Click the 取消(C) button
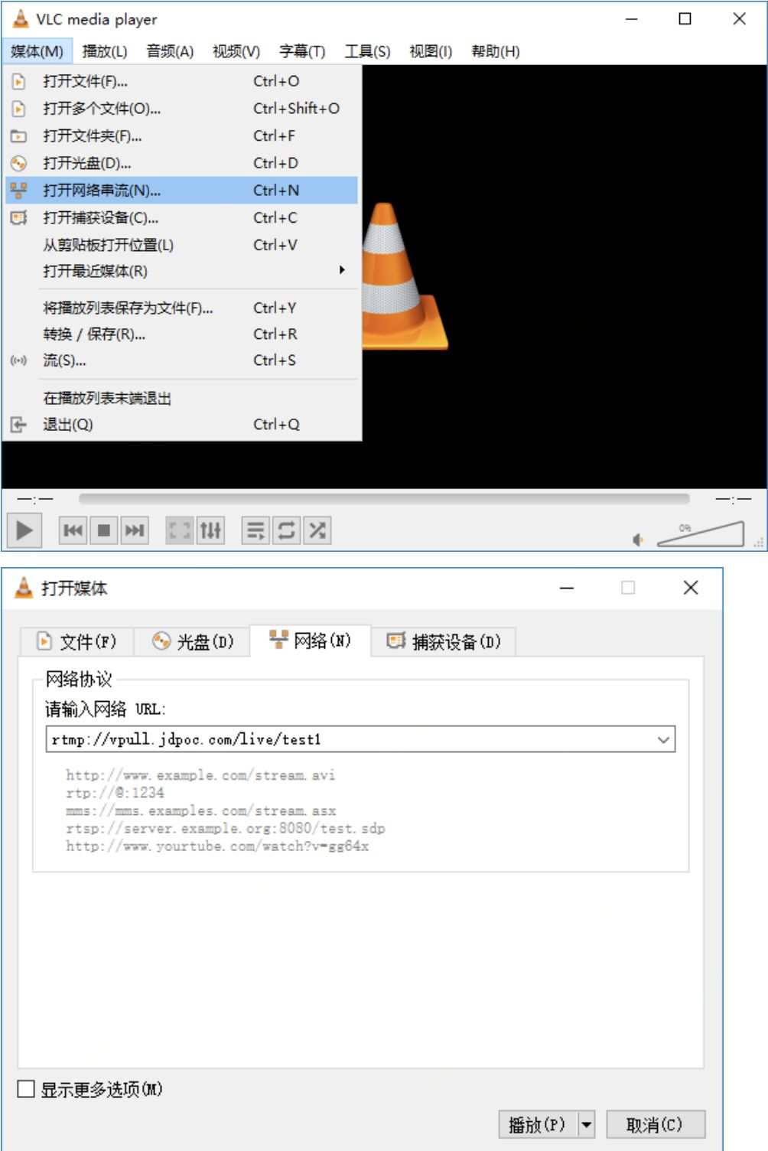Viewport: 768px width, 1151px height. coord(655,1125)
